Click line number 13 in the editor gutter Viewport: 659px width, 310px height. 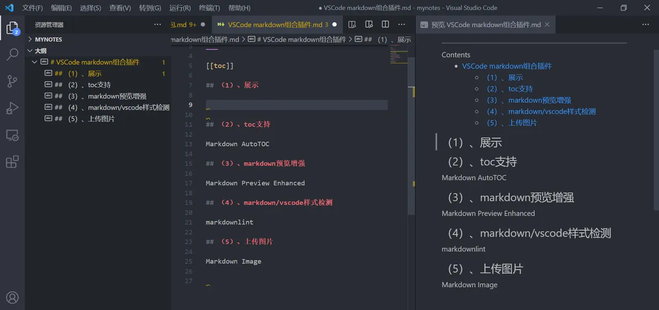tap(188, 144)
